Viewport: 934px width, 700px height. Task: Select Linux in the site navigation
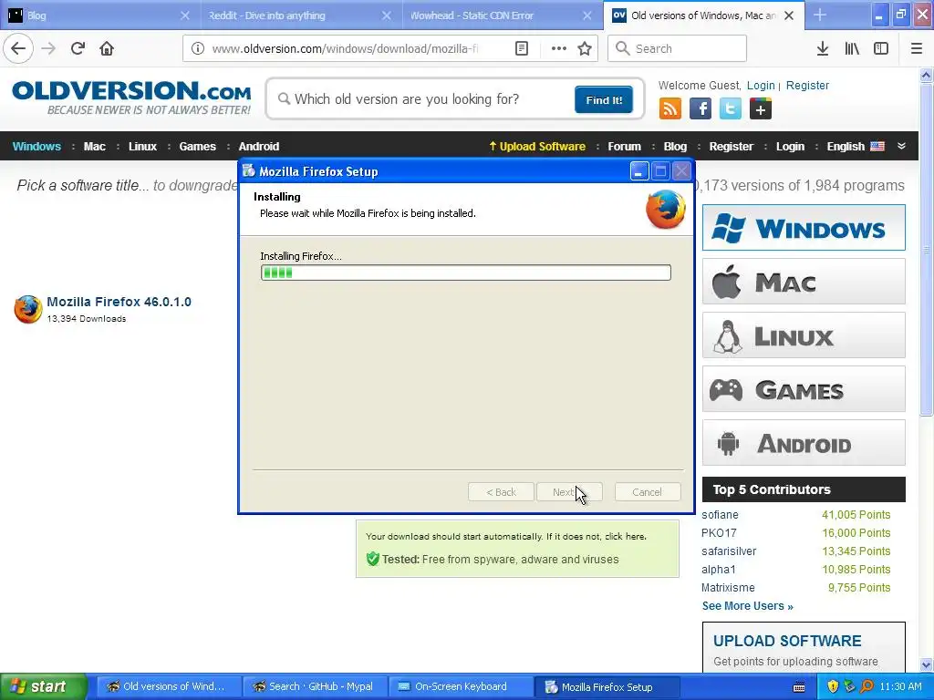point(142,147)
